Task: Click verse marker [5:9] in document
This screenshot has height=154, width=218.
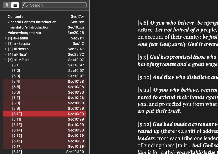Action: (x=143, y=57)
